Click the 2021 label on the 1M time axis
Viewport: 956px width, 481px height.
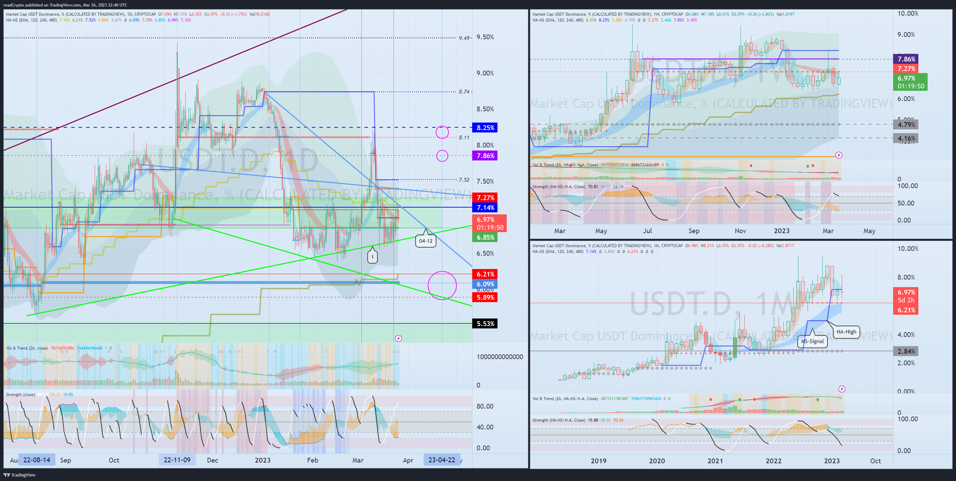point(715,461)
